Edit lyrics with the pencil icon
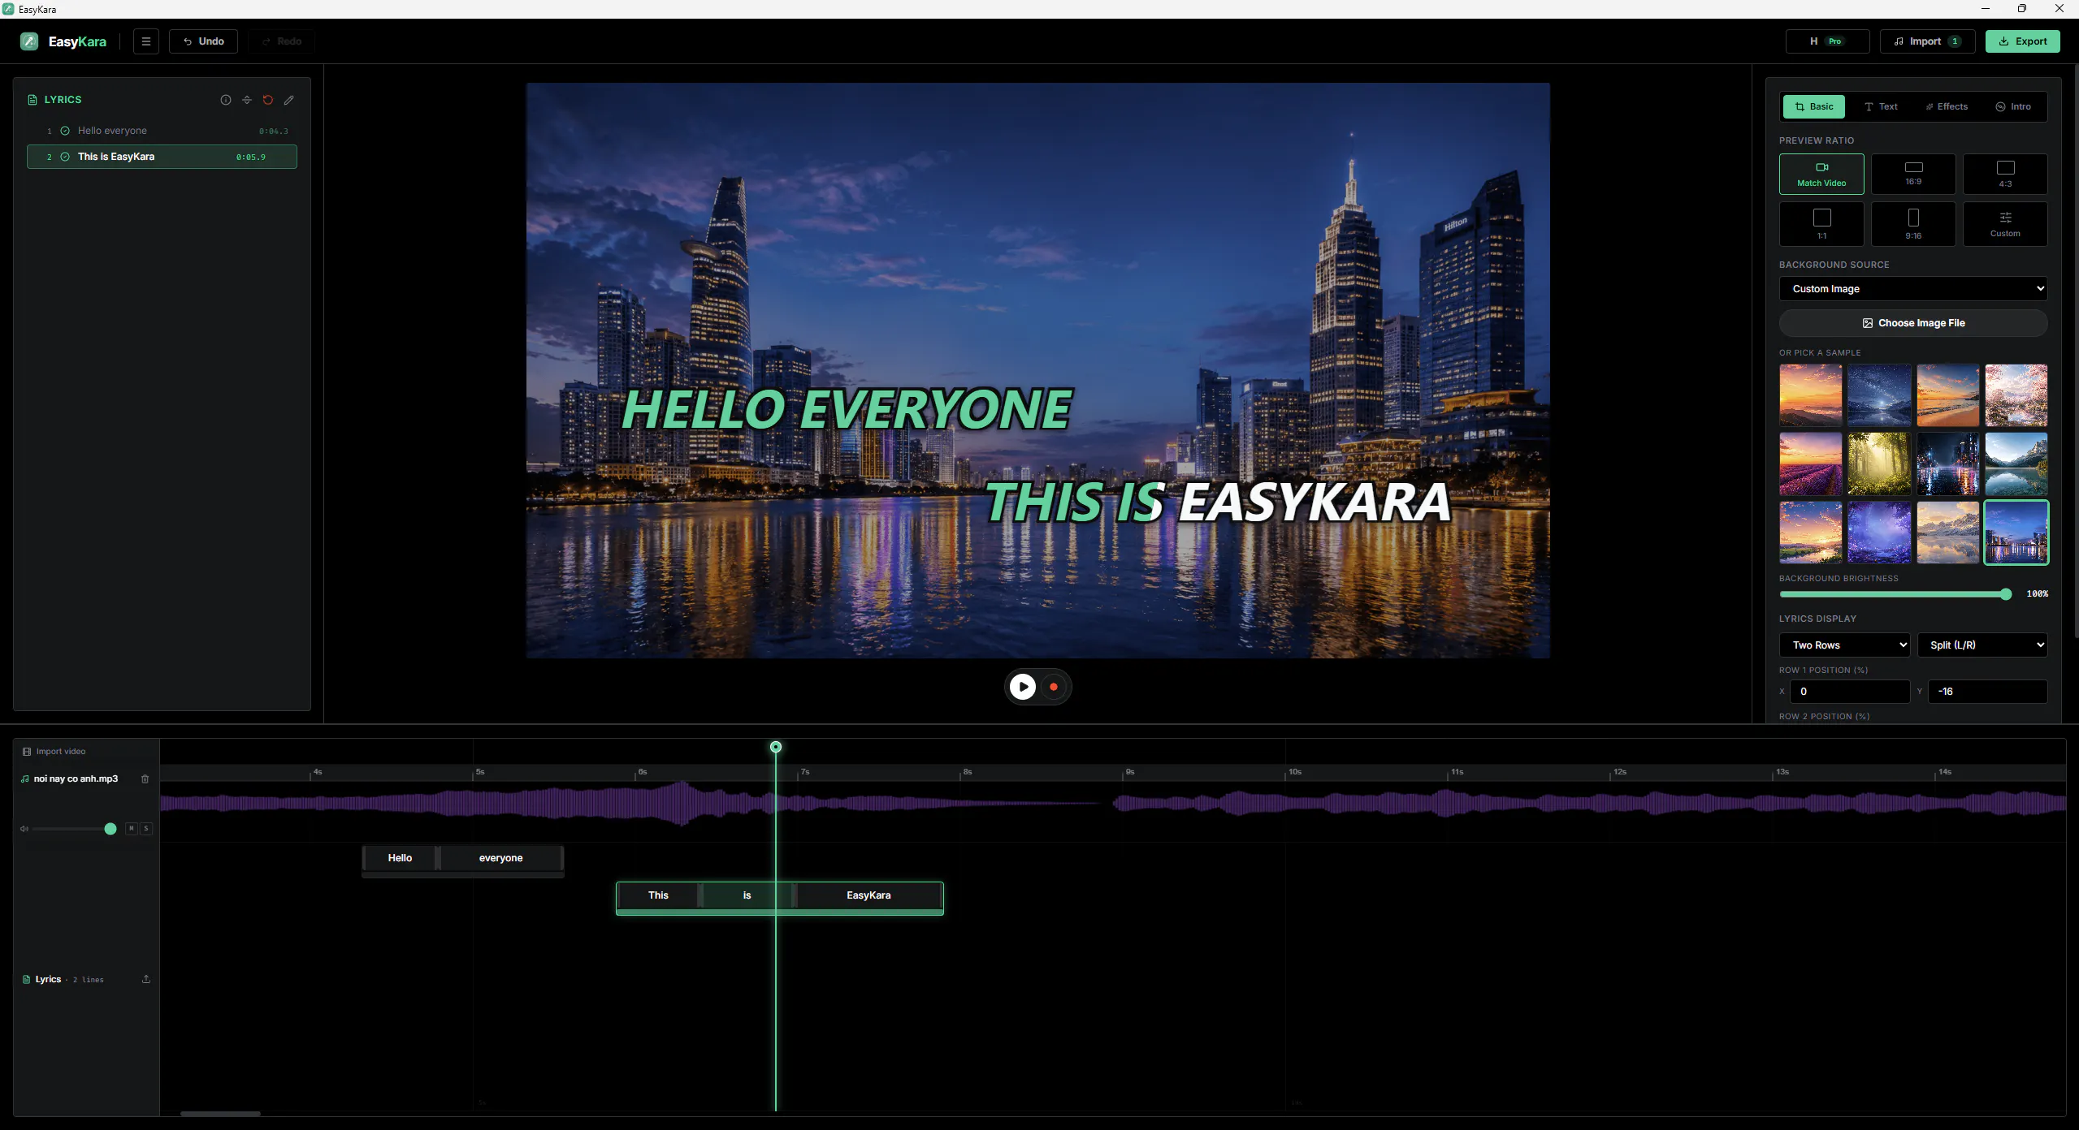Image resolution: width=2079 pixels, height=1130 pixels. coord(289,100)
